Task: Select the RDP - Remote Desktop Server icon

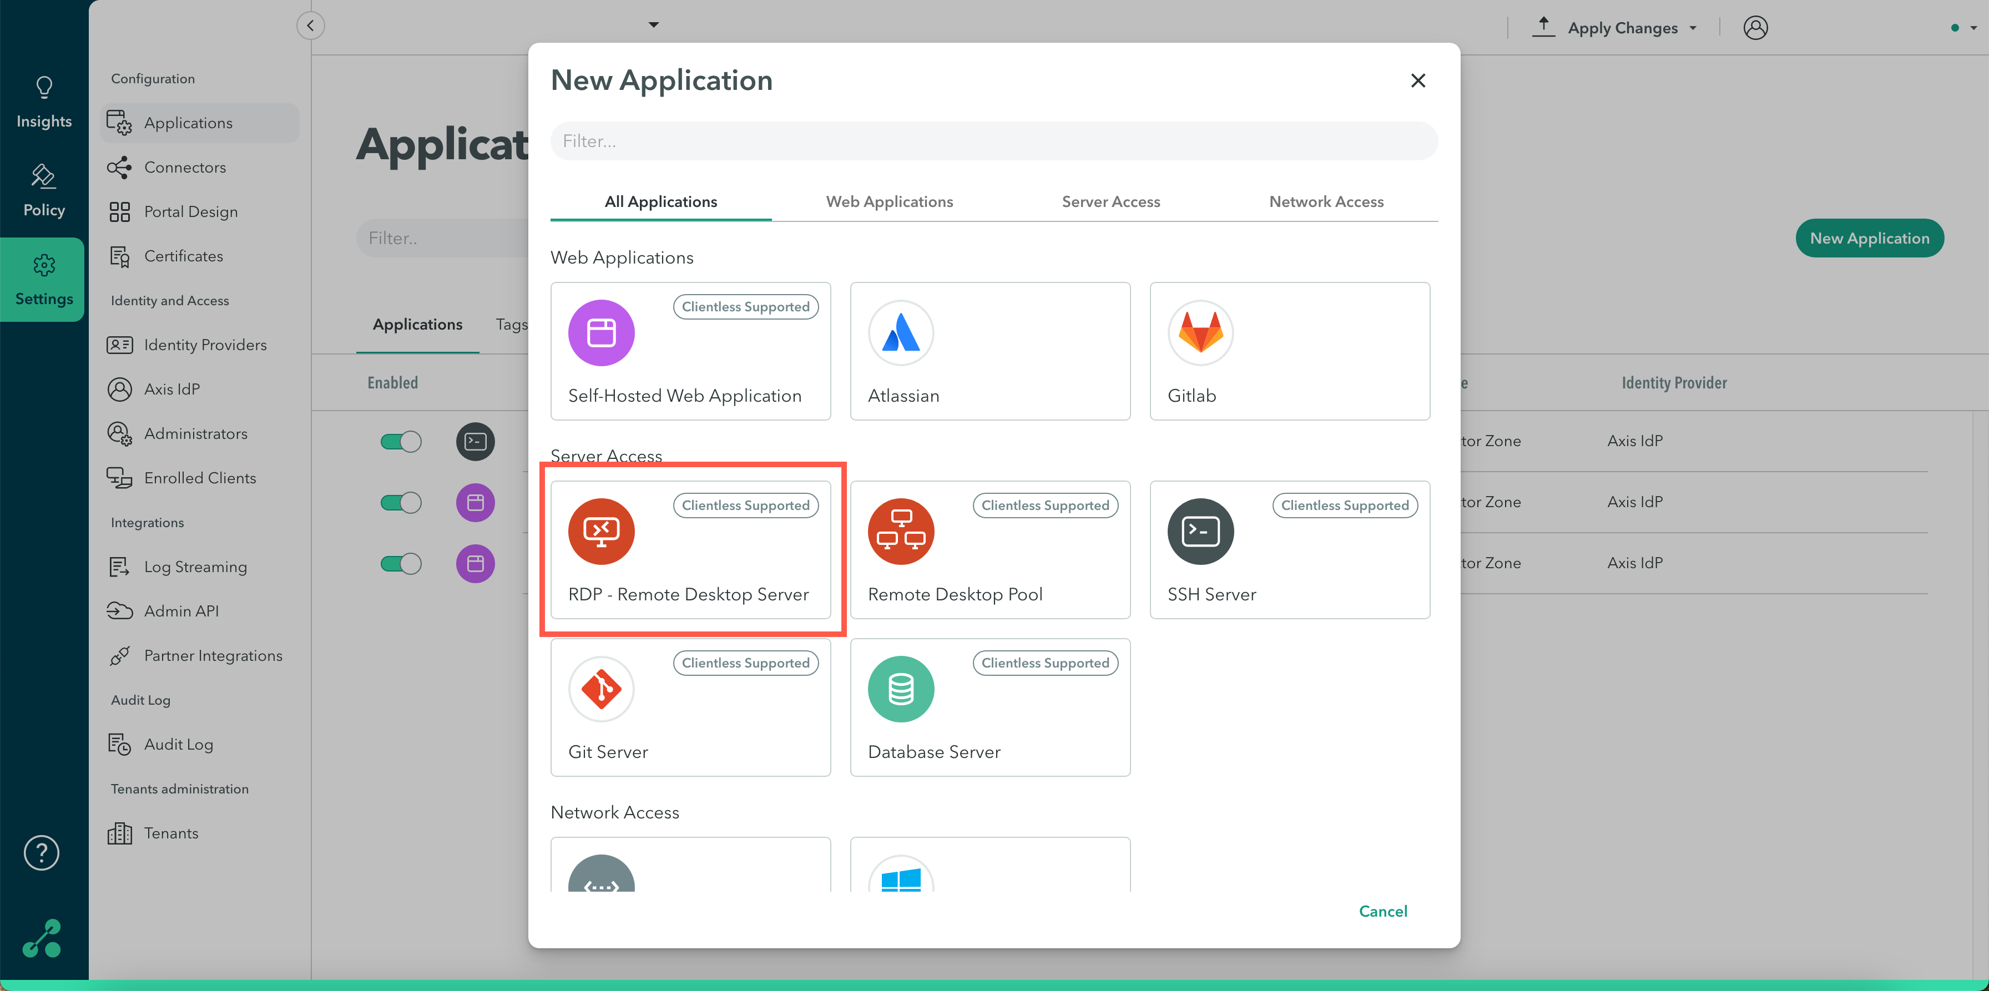Action: (600, 531)
